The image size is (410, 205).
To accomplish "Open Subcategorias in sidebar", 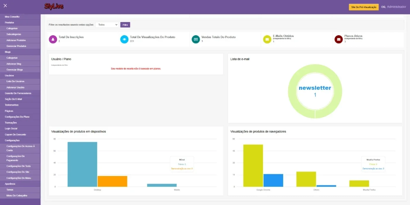I will pos(20,34).
